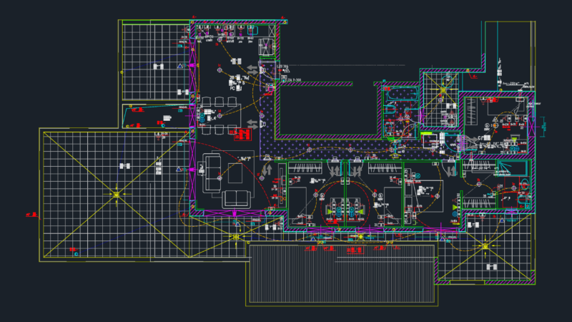Click the coffee table rectangle in the living room

(x=235, y=173)
